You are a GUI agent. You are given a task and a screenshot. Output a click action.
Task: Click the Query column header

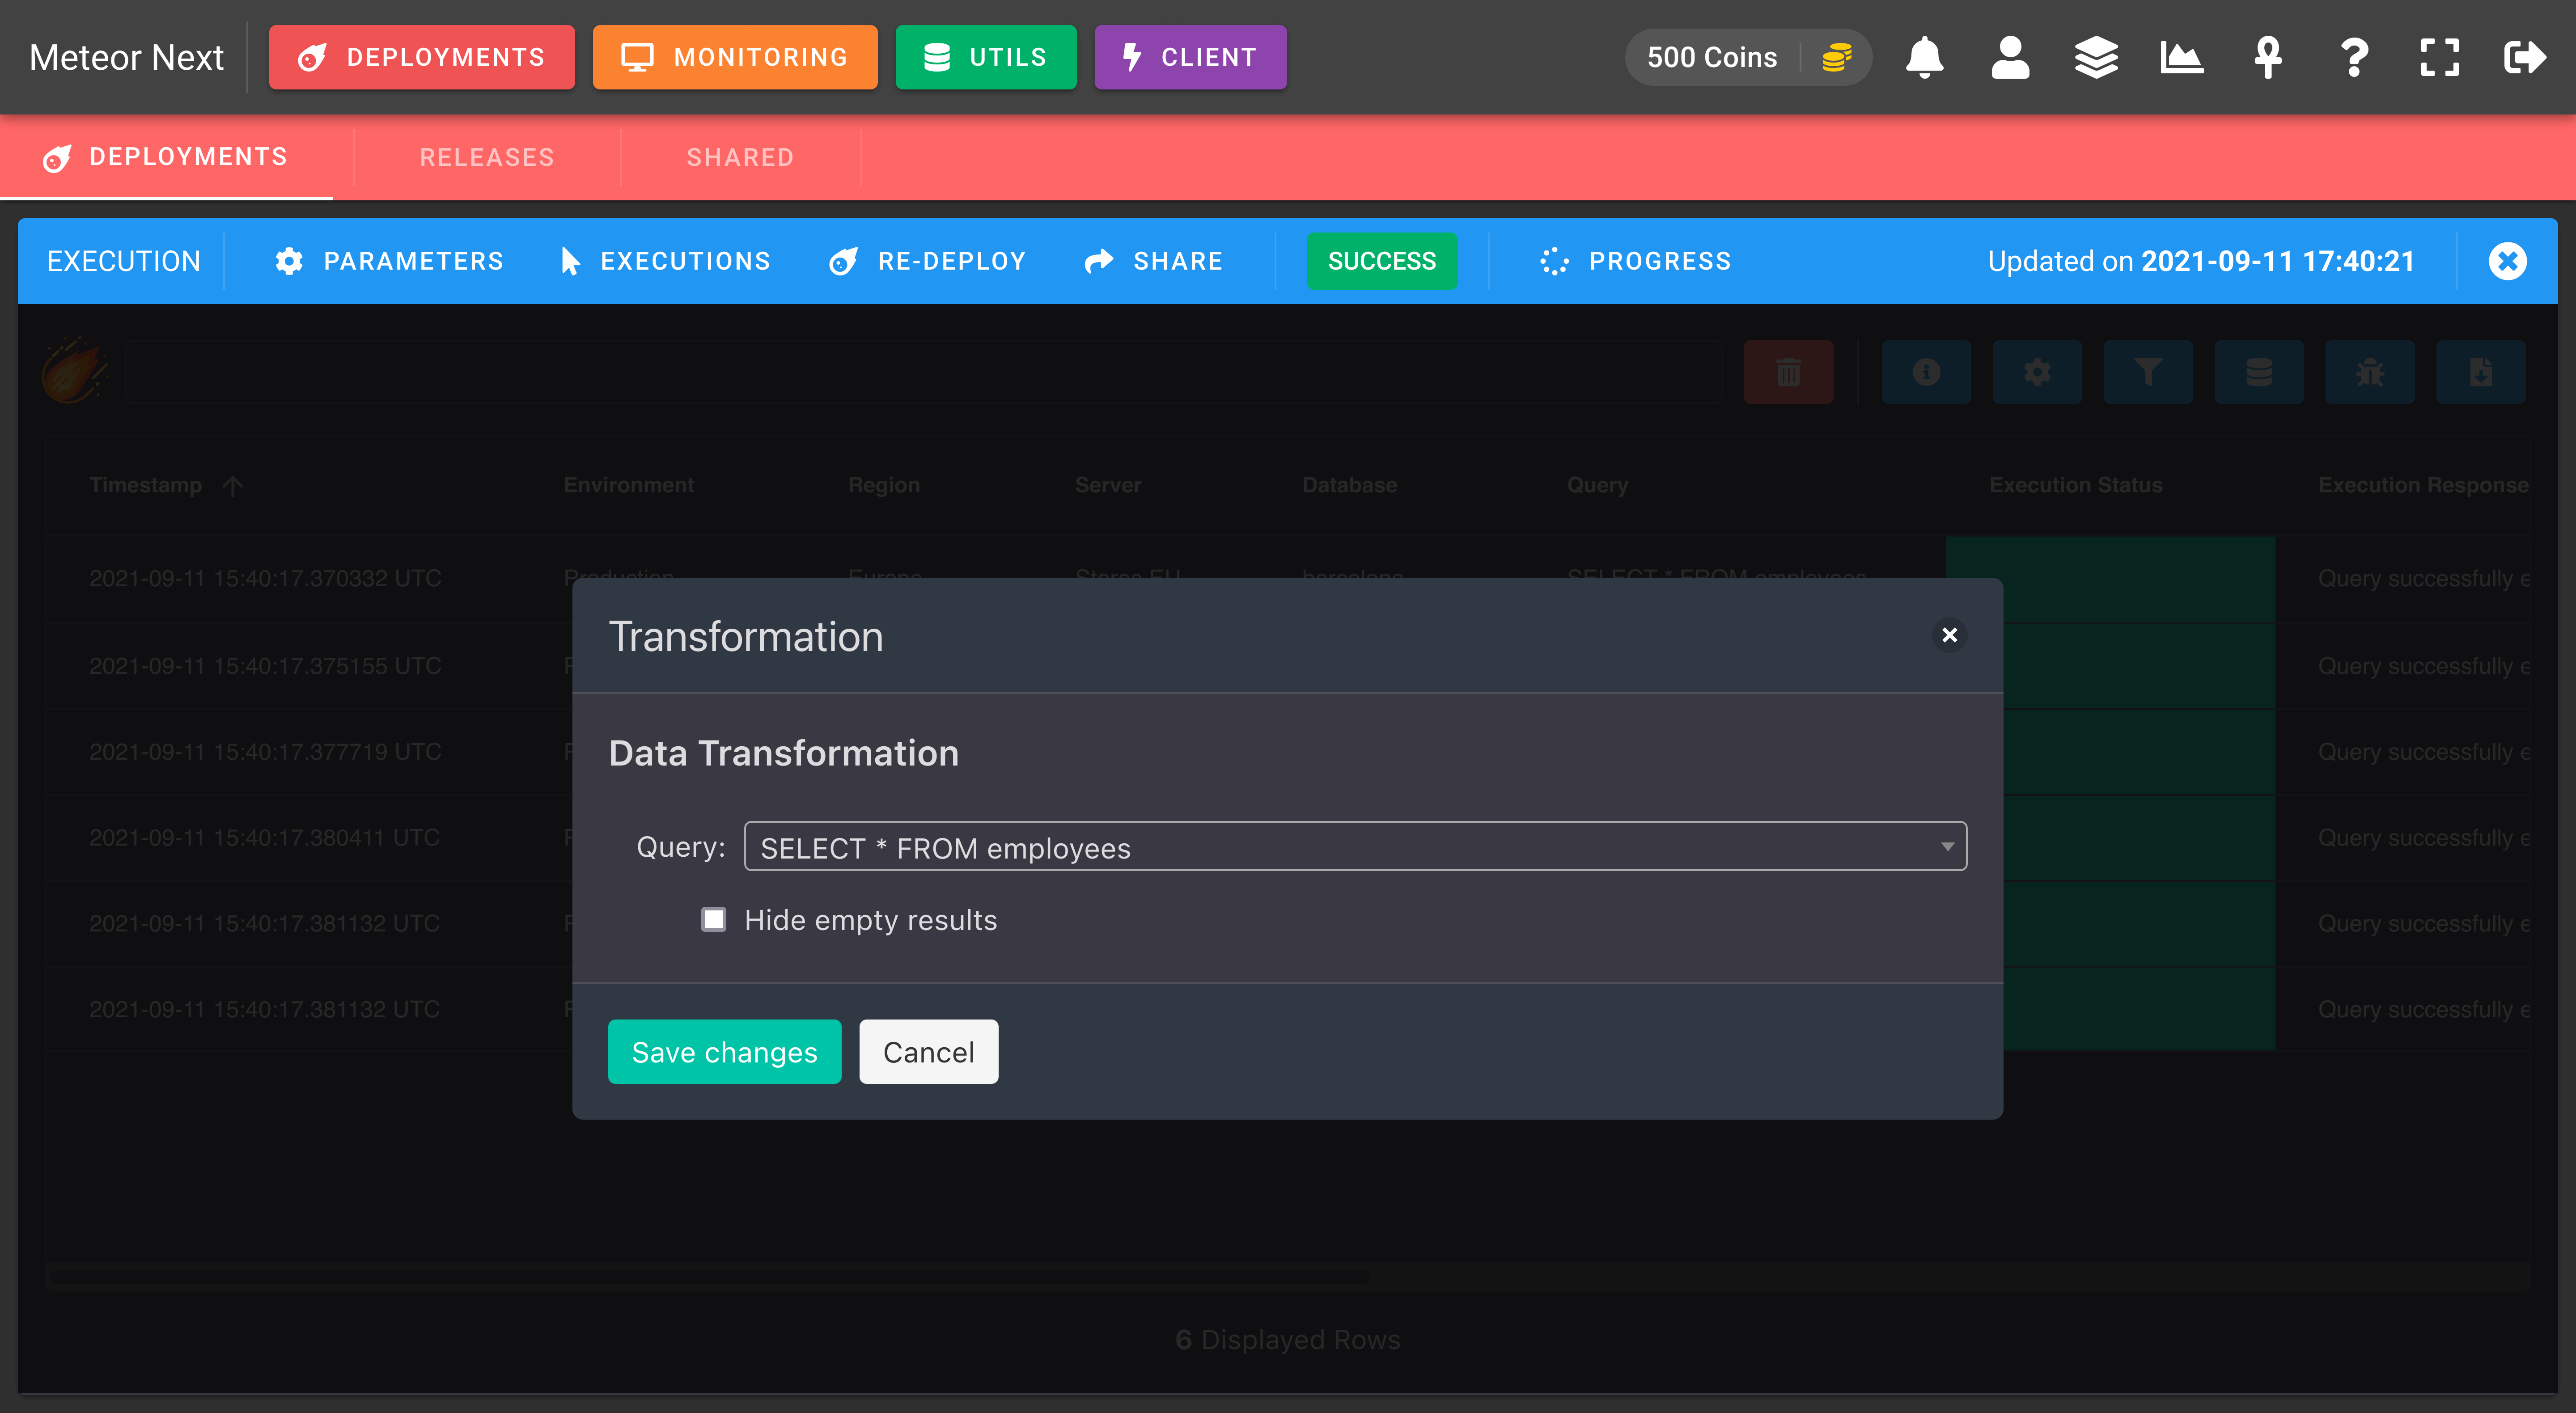[x=1597, y=485]
